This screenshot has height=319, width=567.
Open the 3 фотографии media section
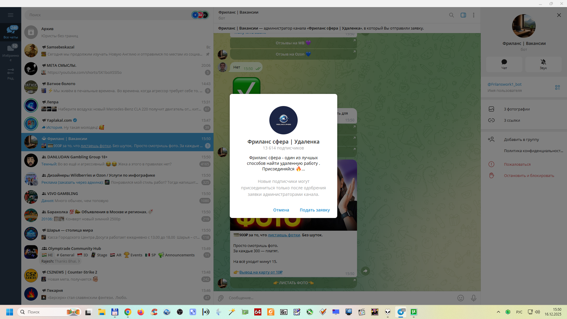(x=517, y=109)
